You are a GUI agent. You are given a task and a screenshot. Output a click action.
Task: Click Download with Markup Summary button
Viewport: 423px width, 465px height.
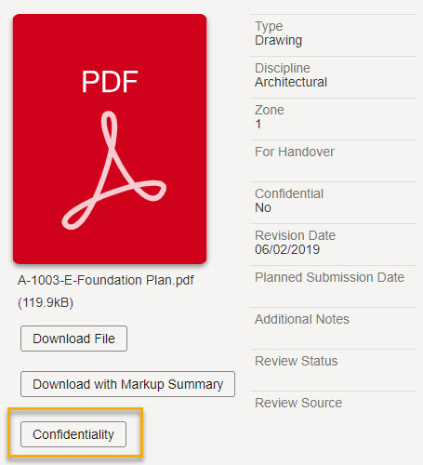tap(127, 384)
